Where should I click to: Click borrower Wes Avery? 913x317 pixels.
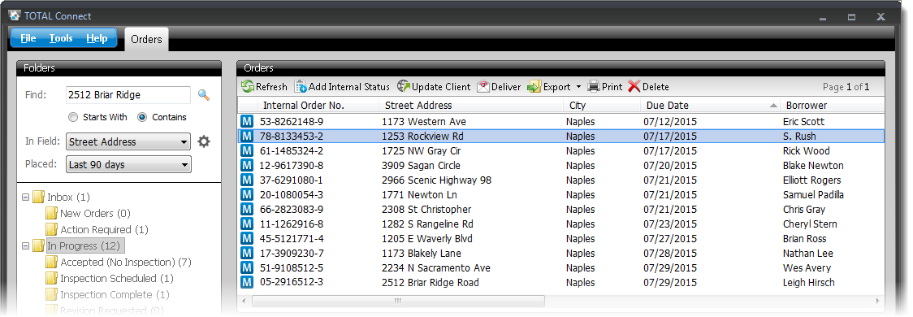[x=807, y=268]
